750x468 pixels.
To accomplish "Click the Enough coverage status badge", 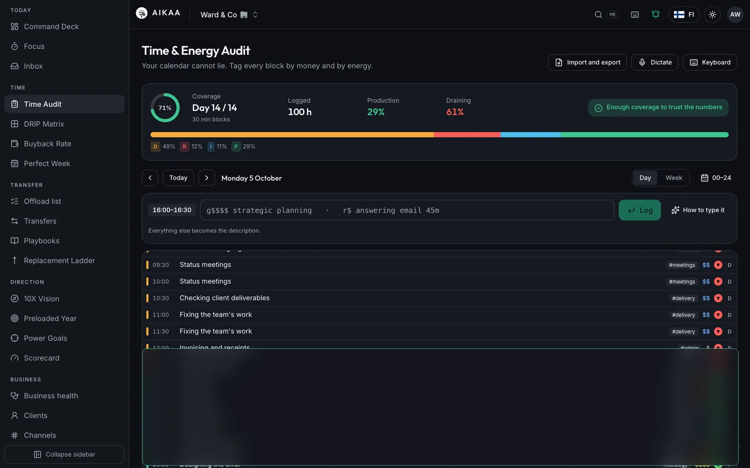I will coord(658,107).
